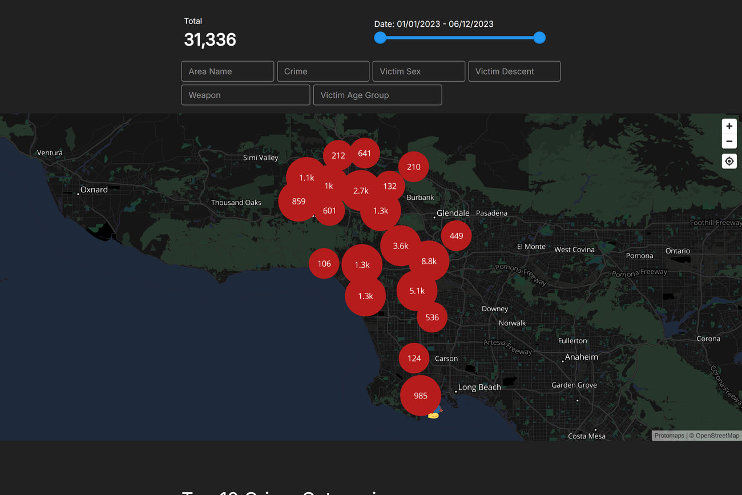Click the Long Beach map label

tap(479, 387)
